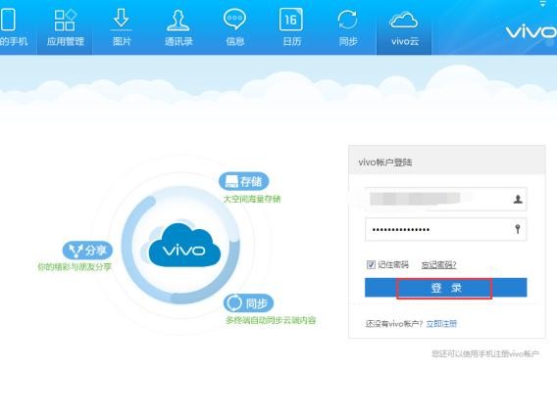Screen dimensions: 557x417
Task: Toggle the 记住密码 remember password checkbox
Action: [x=371, y=264]
